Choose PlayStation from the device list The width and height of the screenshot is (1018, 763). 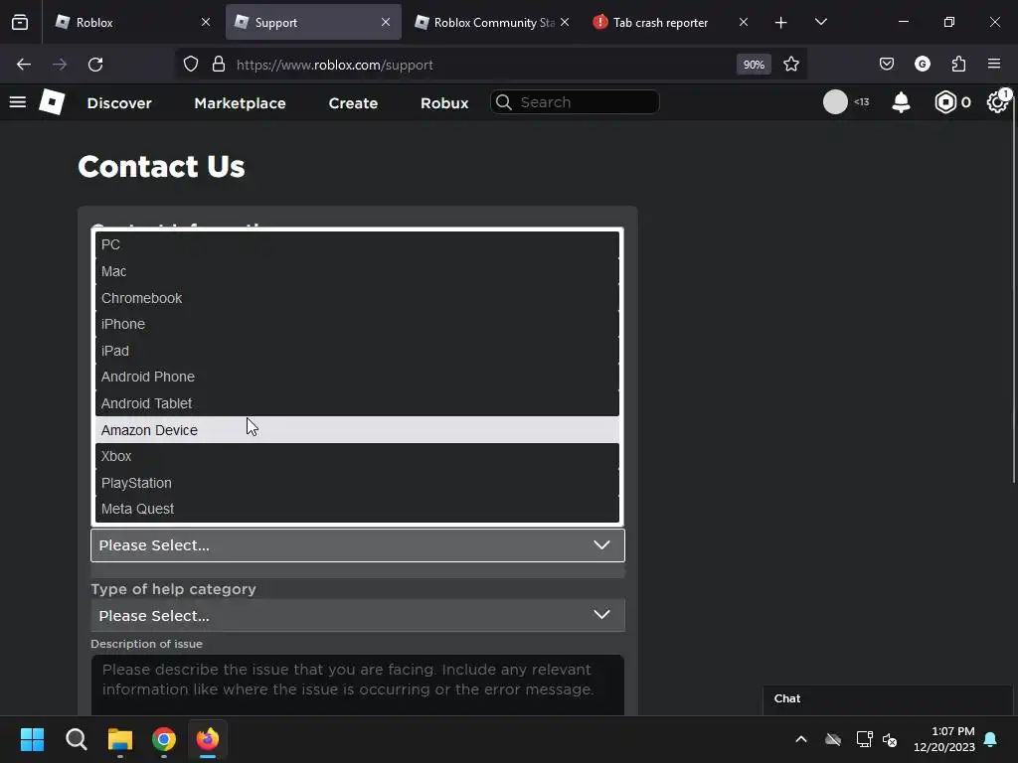[357, 483]
